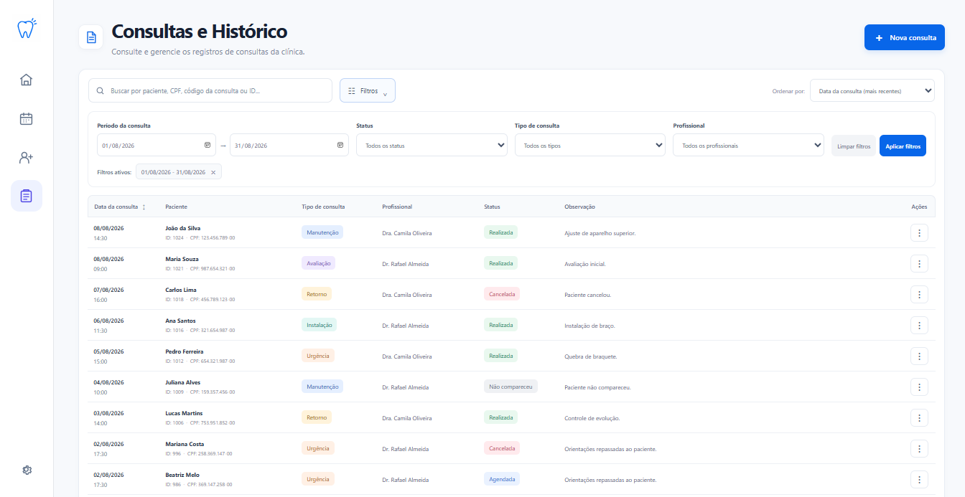The height and width of the screenshot is (497, 965).
Task: Select the clipboard records sidebar icon
Action: pos(27,196)
